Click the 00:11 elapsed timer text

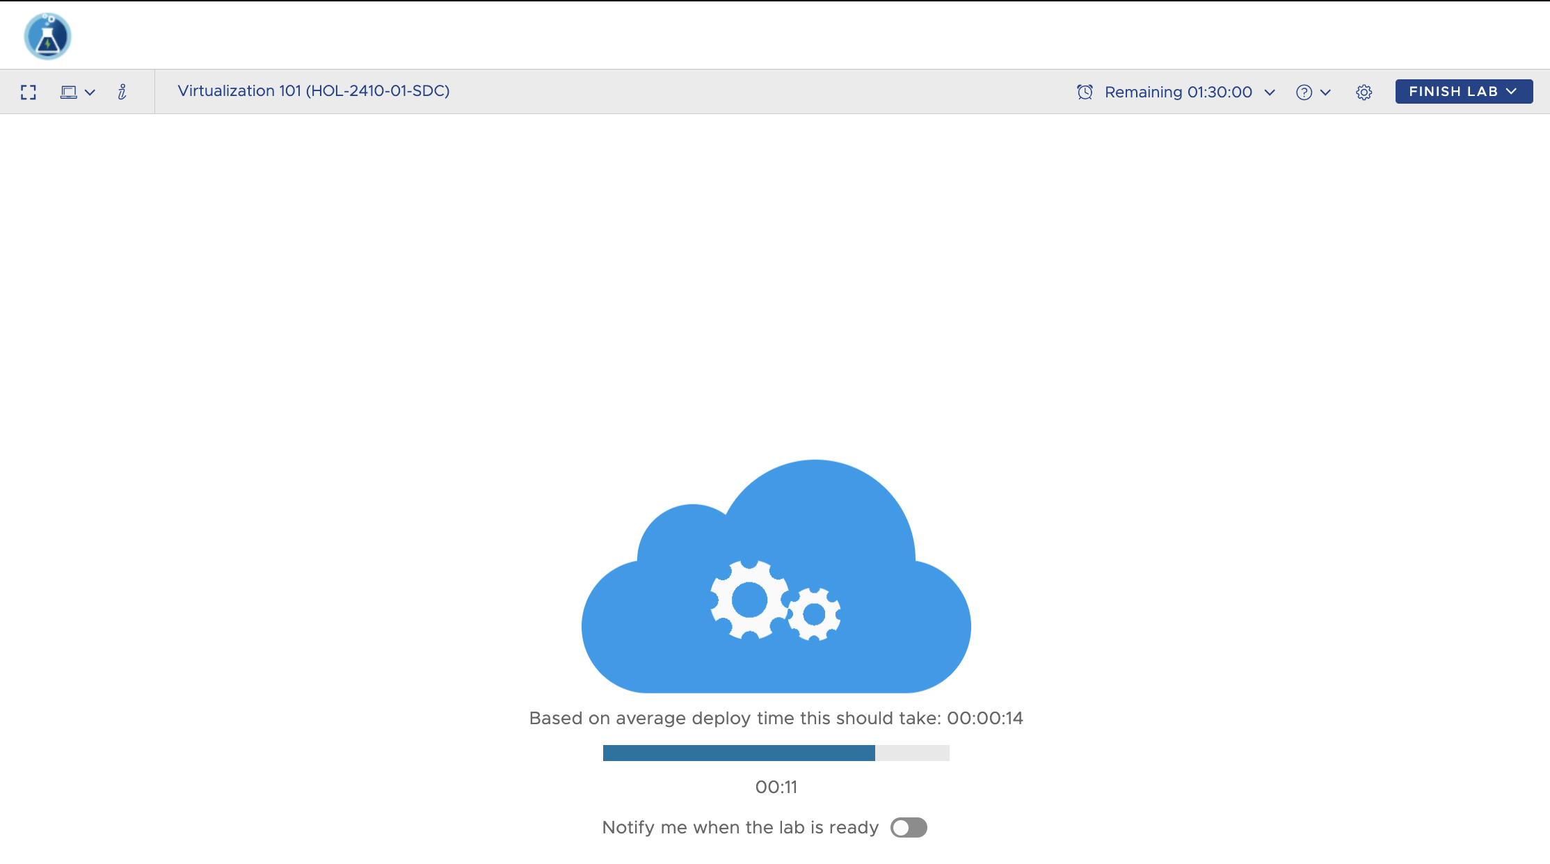pos(776,787)
